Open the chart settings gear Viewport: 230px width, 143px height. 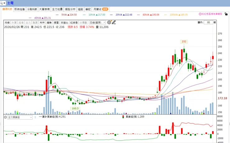click(109, 22)
